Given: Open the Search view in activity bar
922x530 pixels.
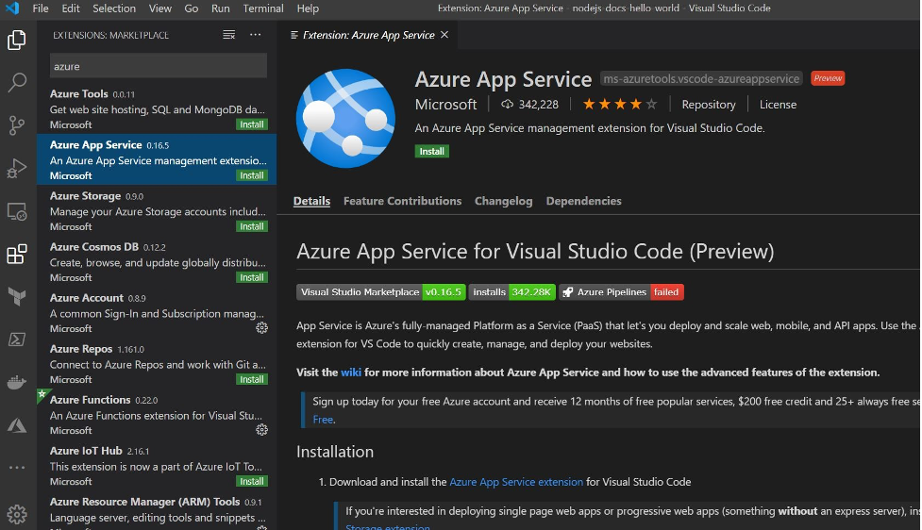Looking at the screenshot, I should click(16, 82).
